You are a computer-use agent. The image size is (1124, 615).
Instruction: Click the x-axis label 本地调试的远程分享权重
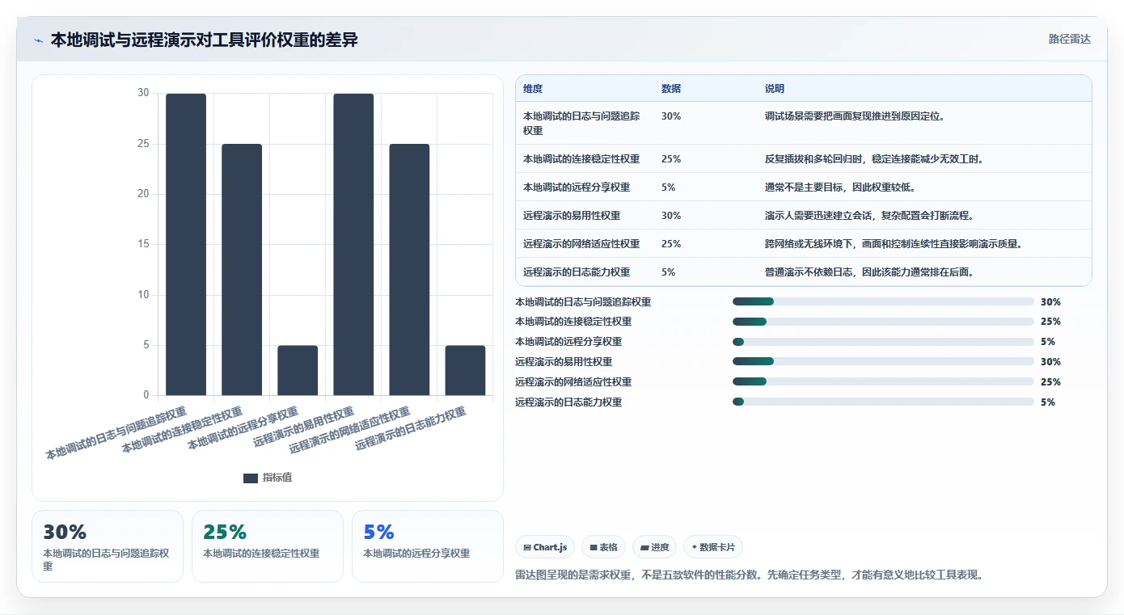pos(243,428)
